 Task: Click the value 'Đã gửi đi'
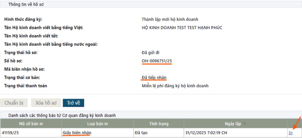pyautogui.click(x=150, y=53)
